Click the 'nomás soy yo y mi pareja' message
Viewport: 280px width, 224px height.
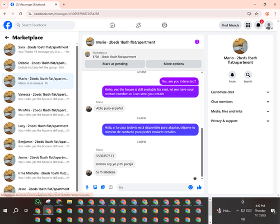114,164
